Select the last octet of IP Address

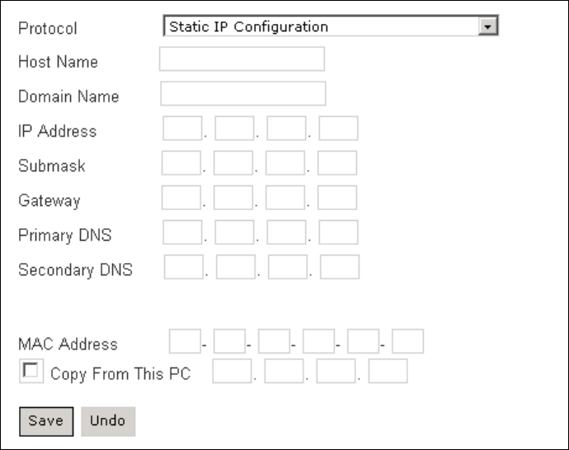[x=339, y=129]
